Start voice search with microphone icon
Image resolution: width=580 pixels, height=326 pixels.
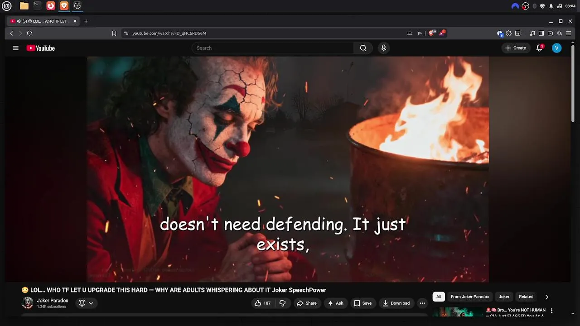point(384,48)
